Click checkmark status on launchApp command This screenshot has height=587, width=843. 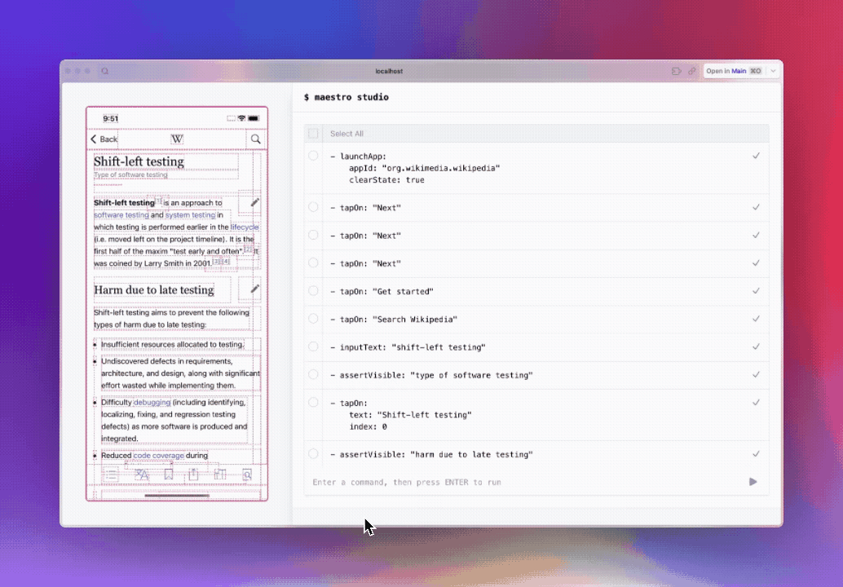coord(756,156)
